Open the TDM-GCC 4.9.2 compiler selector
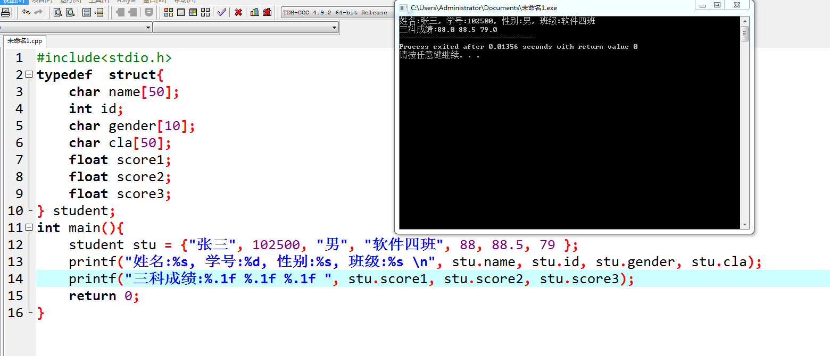This screenshot has height=356, width=830. click(x=337, y=12)
